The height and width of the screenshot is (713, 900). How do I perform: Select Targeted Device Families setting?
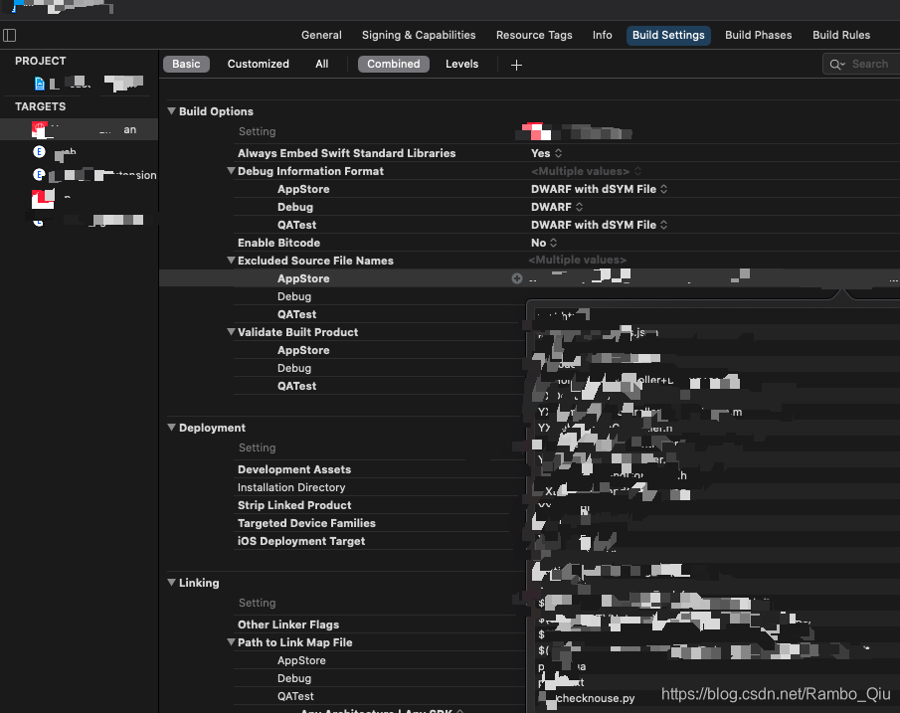tap(306, 523)
